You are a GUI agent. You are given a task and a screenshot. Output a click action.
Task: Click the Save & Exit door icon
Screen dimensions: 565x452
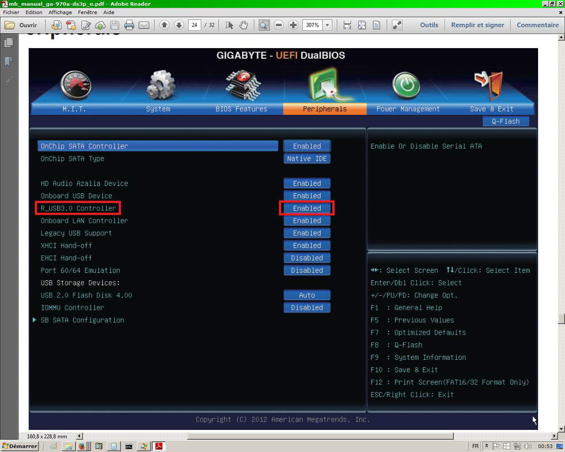tap(489, 85)
